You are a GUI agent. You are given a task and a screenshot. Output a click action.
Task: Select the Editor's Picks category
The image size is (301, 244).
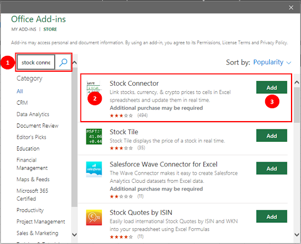pos(31,137)
